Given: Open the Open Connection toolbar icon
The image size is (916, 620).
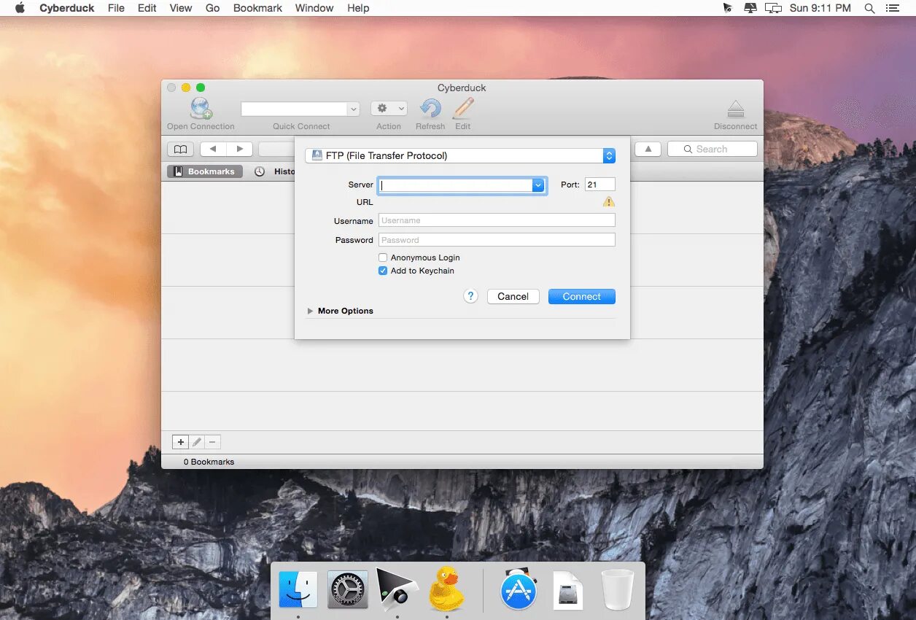Looking at the screenshot, I should pos(201,109).
